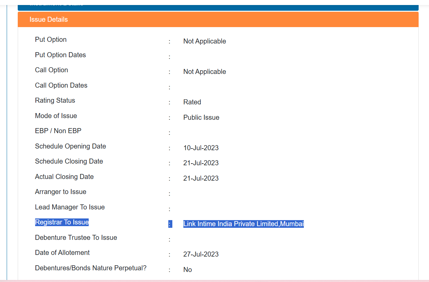Click the Call Option Dates label
Viewport: 429px width, 282px height.
(61, 85)
